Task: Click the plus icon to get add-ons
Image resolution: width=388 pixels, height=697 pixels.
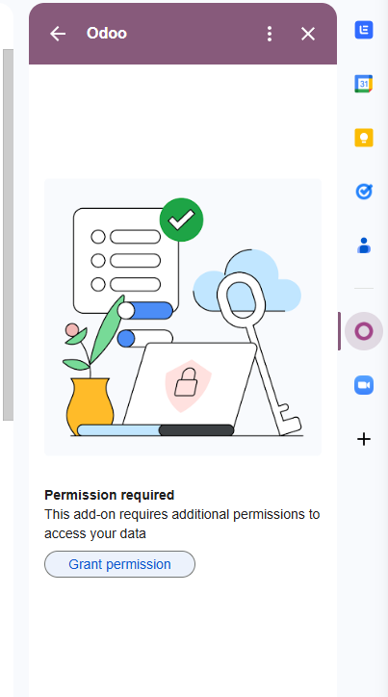Action: click(x=364, y=439)
